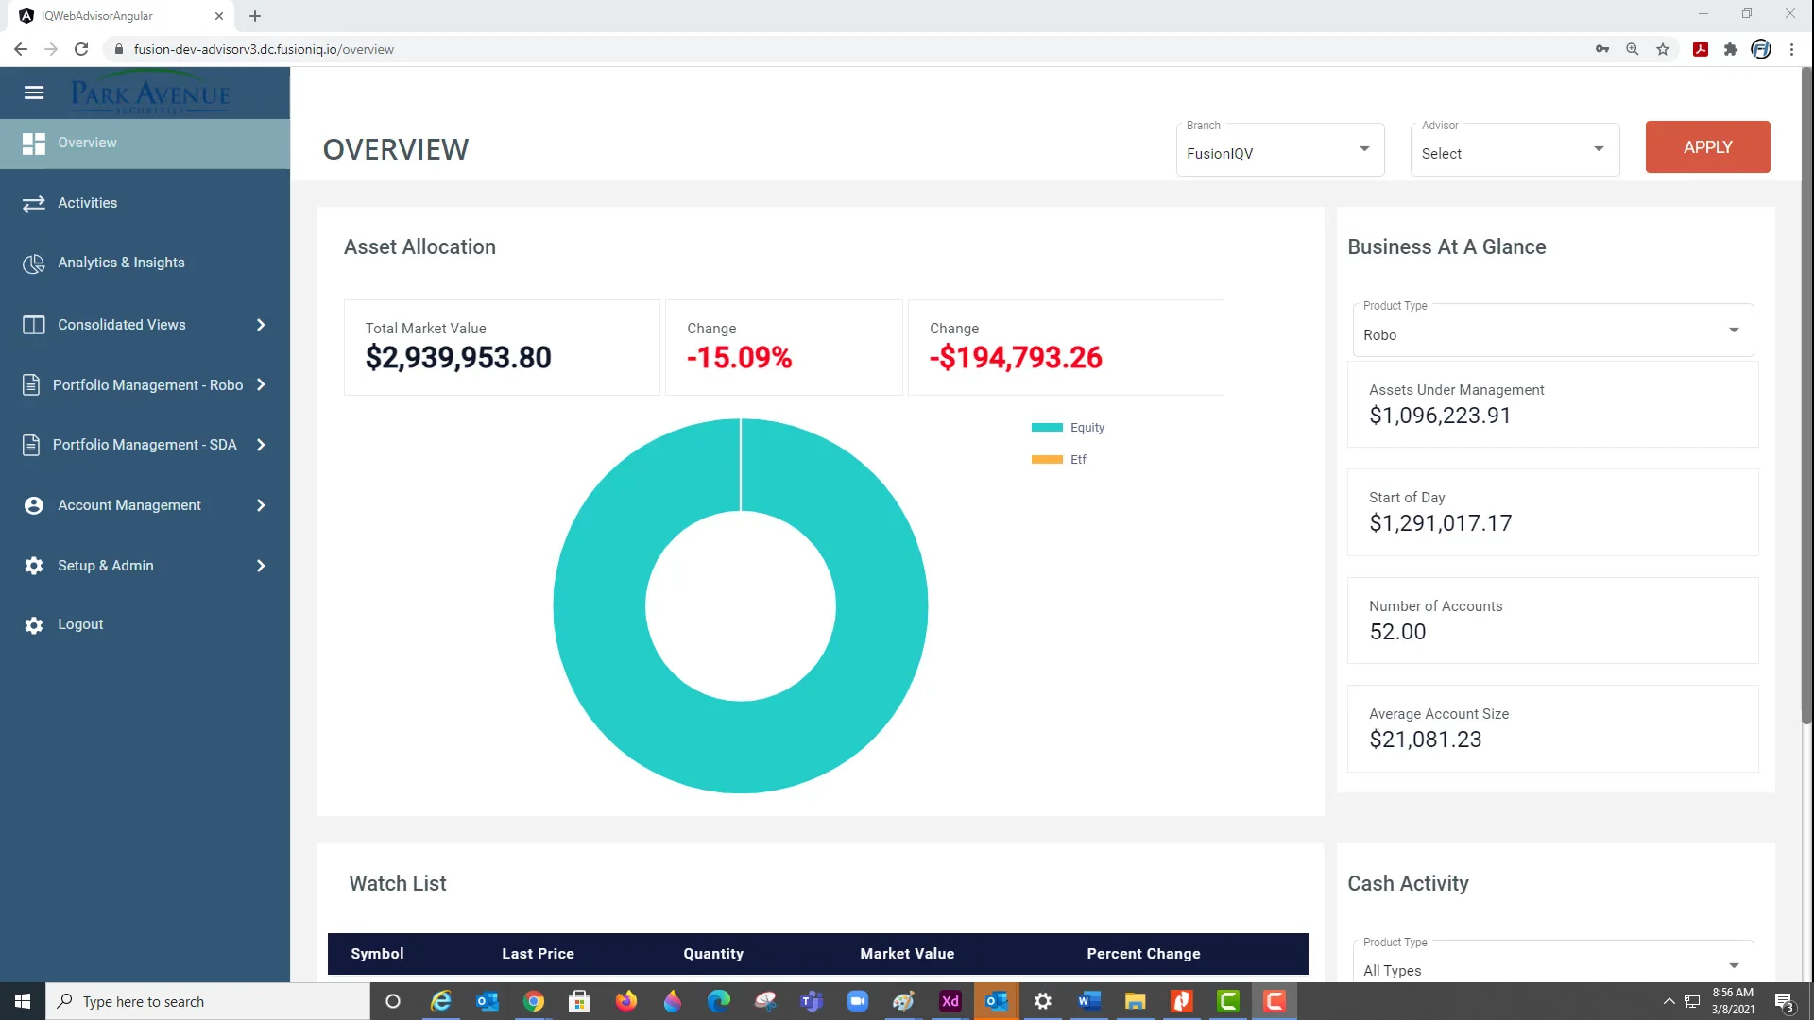This screenshot has height=1020, width=1814.
Task: Open the Chrome three-dot menu
Action: (1791, 49)
